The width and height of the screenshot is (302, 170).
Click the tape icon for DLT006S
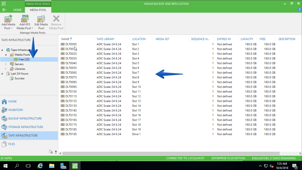(63, 73)
